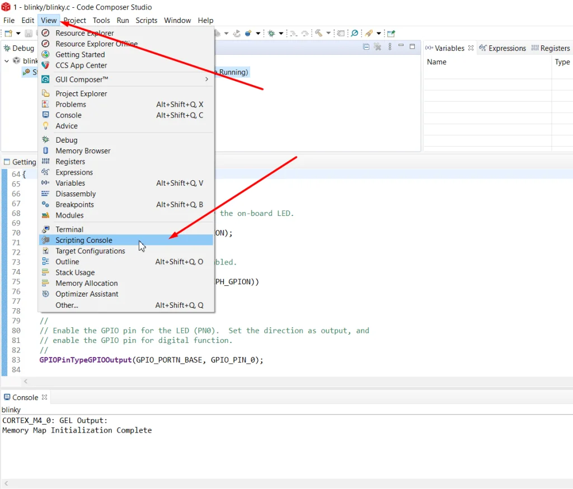Click the Build hammer toolbar icon
The width and height of the screenshot is (573, 489).
[x=318, y=33]
